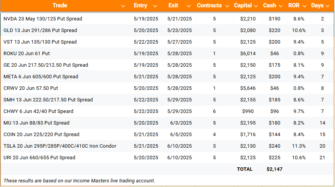This screenshot has width=335, height=187.
Task: Select the TSLA Iron Condor trade cell
Action: pos(65,146)
